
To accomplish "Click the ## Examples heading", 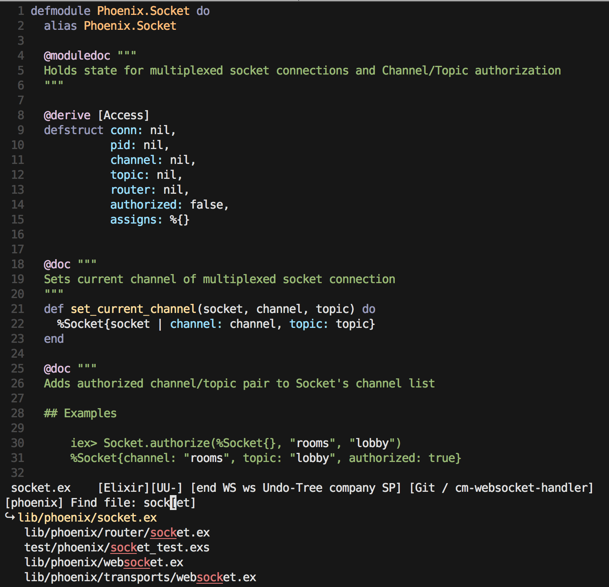I will coord(80,413).
